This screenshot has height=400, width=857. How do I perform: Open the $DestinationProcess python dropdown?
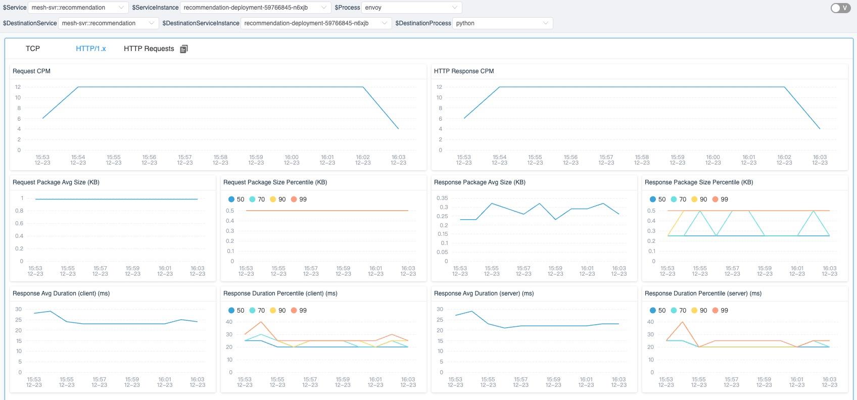[502, 23]
